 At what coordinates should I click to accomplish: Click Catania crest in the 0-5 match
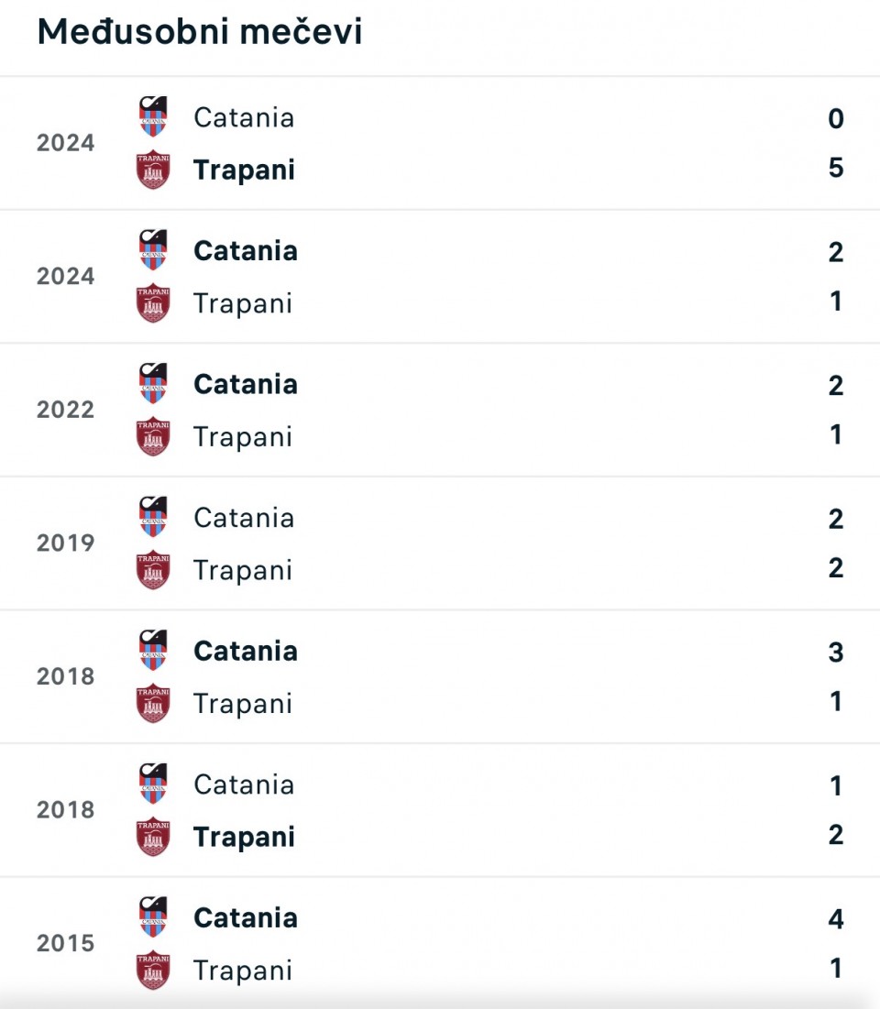point(153,117)
